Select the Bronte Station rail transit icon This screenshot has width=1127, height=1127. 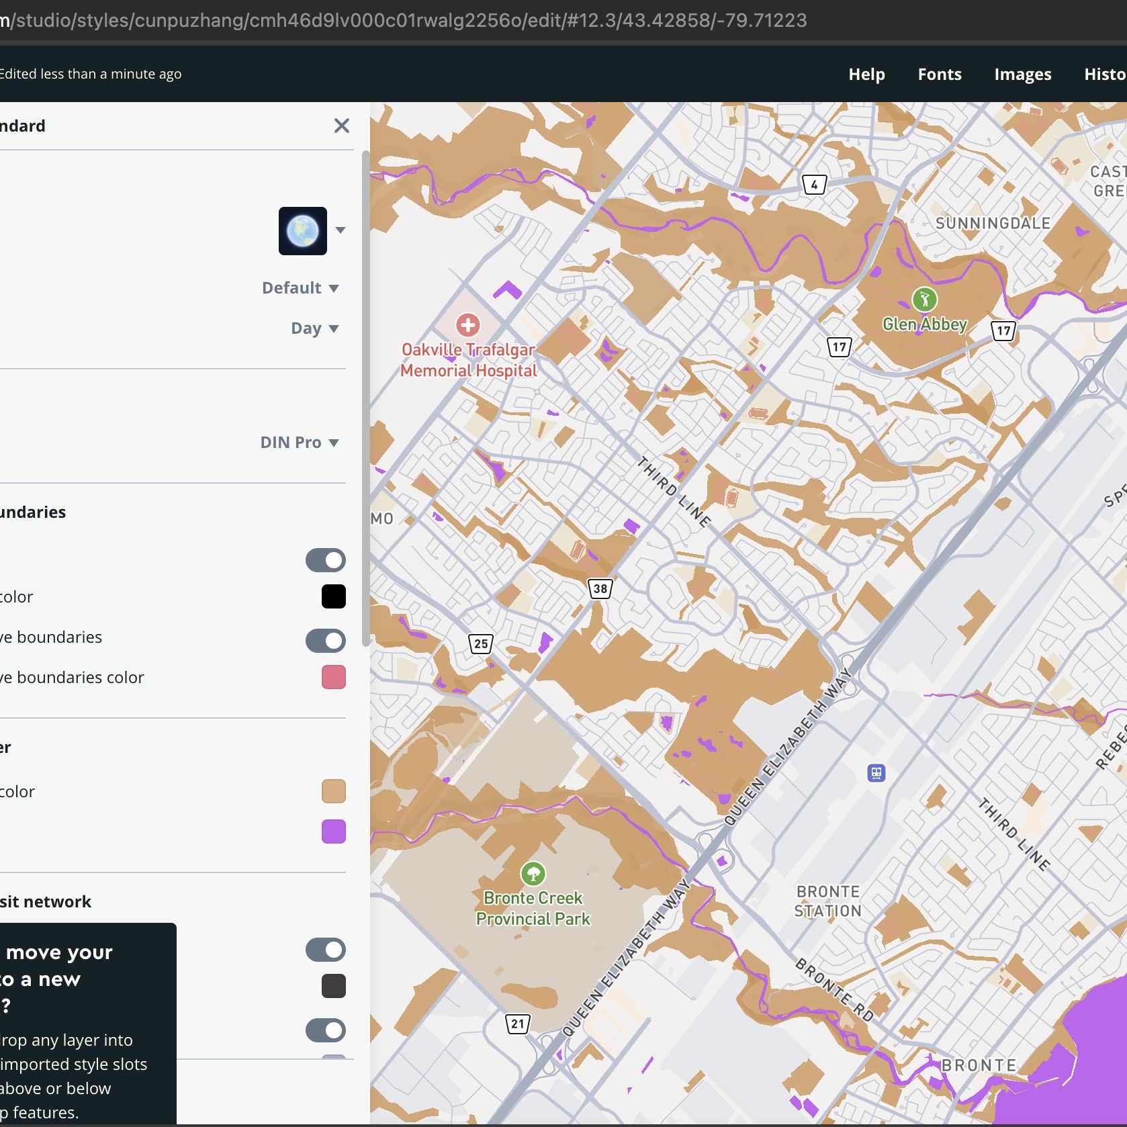(876, 774)
